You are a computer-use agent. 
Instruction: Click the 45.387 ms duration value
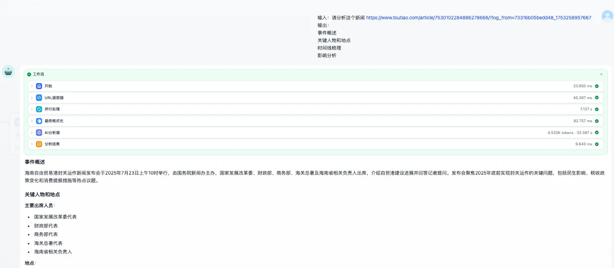pos(583,98)
